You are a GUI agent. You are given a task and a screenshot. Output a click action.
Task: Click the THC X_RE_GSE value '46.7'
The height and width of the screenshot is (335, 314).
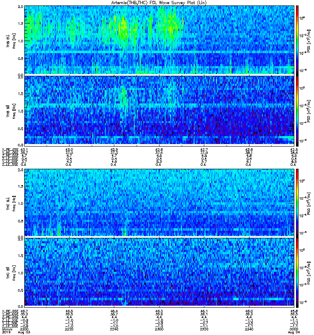[24, 311]
